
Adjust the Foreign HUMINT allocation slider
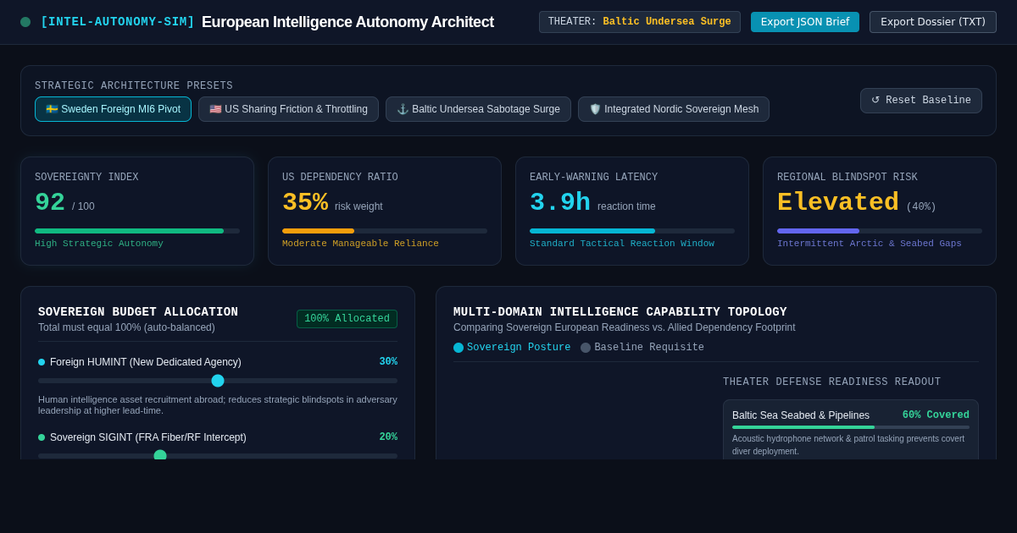218,381
